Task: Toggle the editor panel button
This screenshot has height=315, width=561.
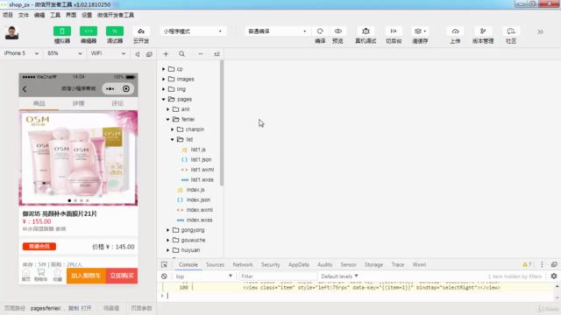Action: coord(89,31)
